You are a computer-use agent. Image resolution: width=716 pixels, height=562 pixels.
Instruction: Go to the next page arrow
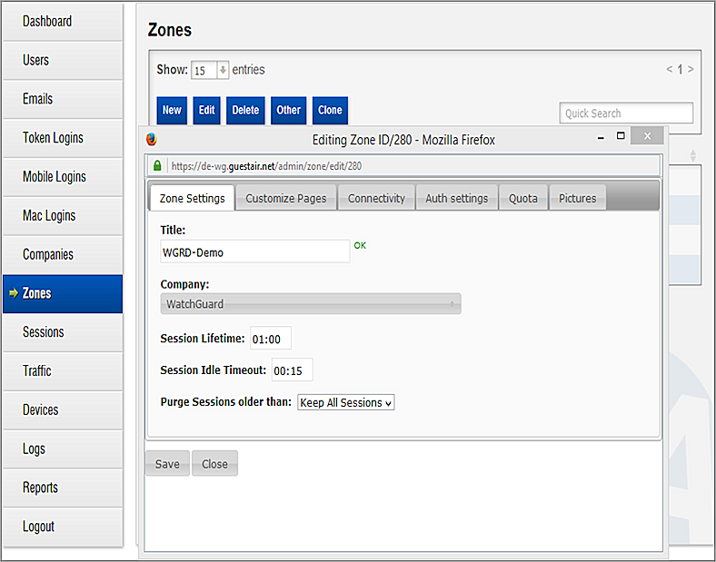point(691,69)
